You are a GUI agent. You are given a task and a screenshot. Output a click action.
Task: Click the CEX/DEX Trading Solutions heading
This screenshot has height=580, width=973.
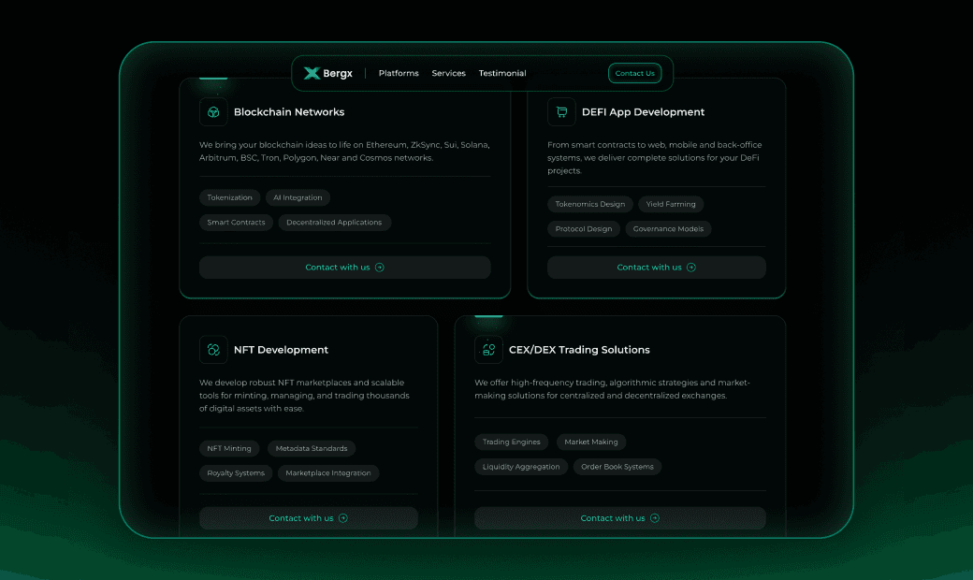coord(579,350)
